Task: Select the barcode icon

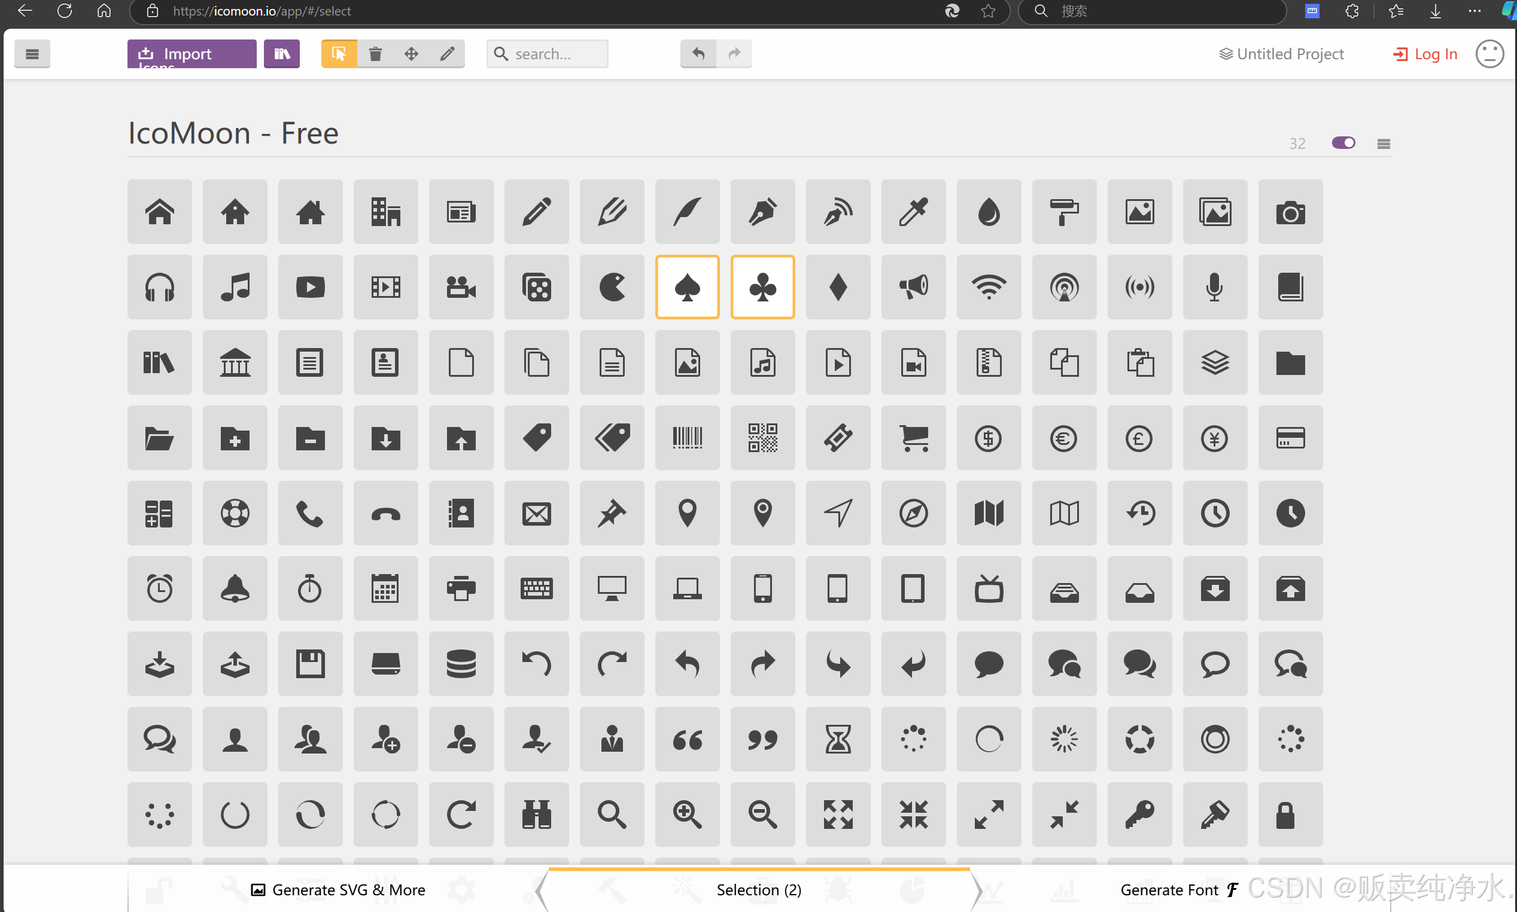Action: click(x=688, y=438)
